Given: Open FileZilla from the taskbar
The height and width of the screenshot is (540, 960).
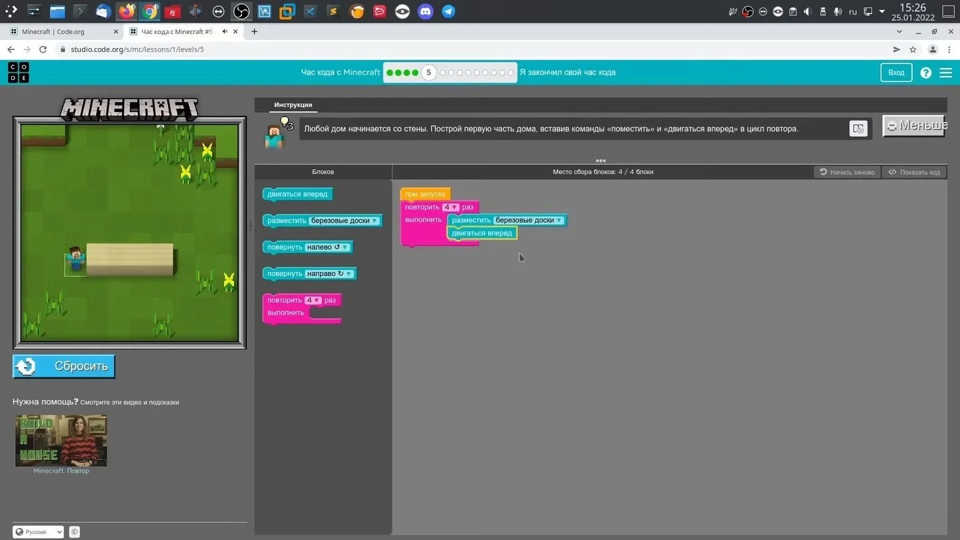Looking at the screenshot, I should (x=172, y=11).
